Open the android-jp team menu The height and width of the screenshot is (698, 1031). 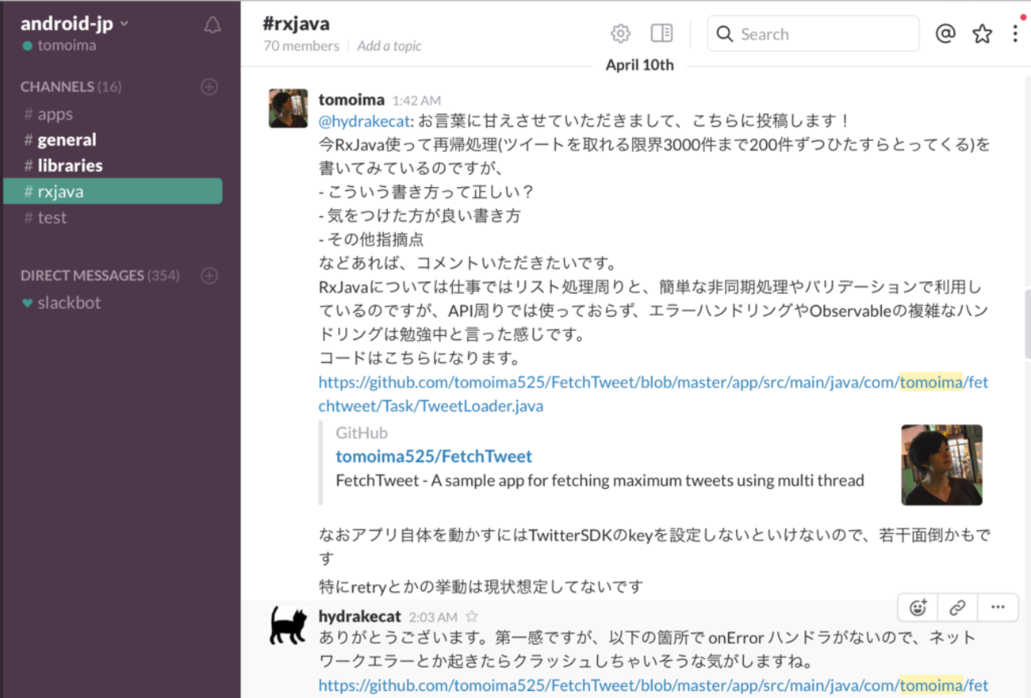[x=75, y=24]
